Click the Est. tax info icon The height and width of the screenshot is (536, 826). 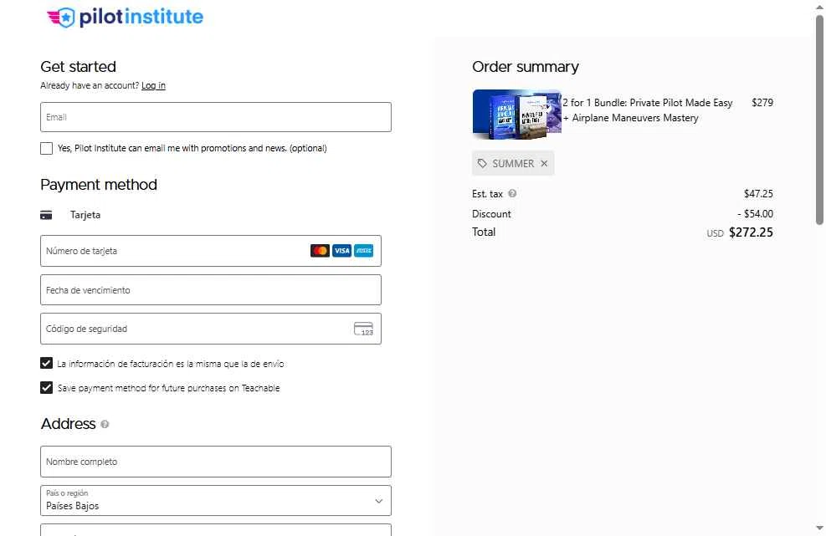tap(512, 193)
